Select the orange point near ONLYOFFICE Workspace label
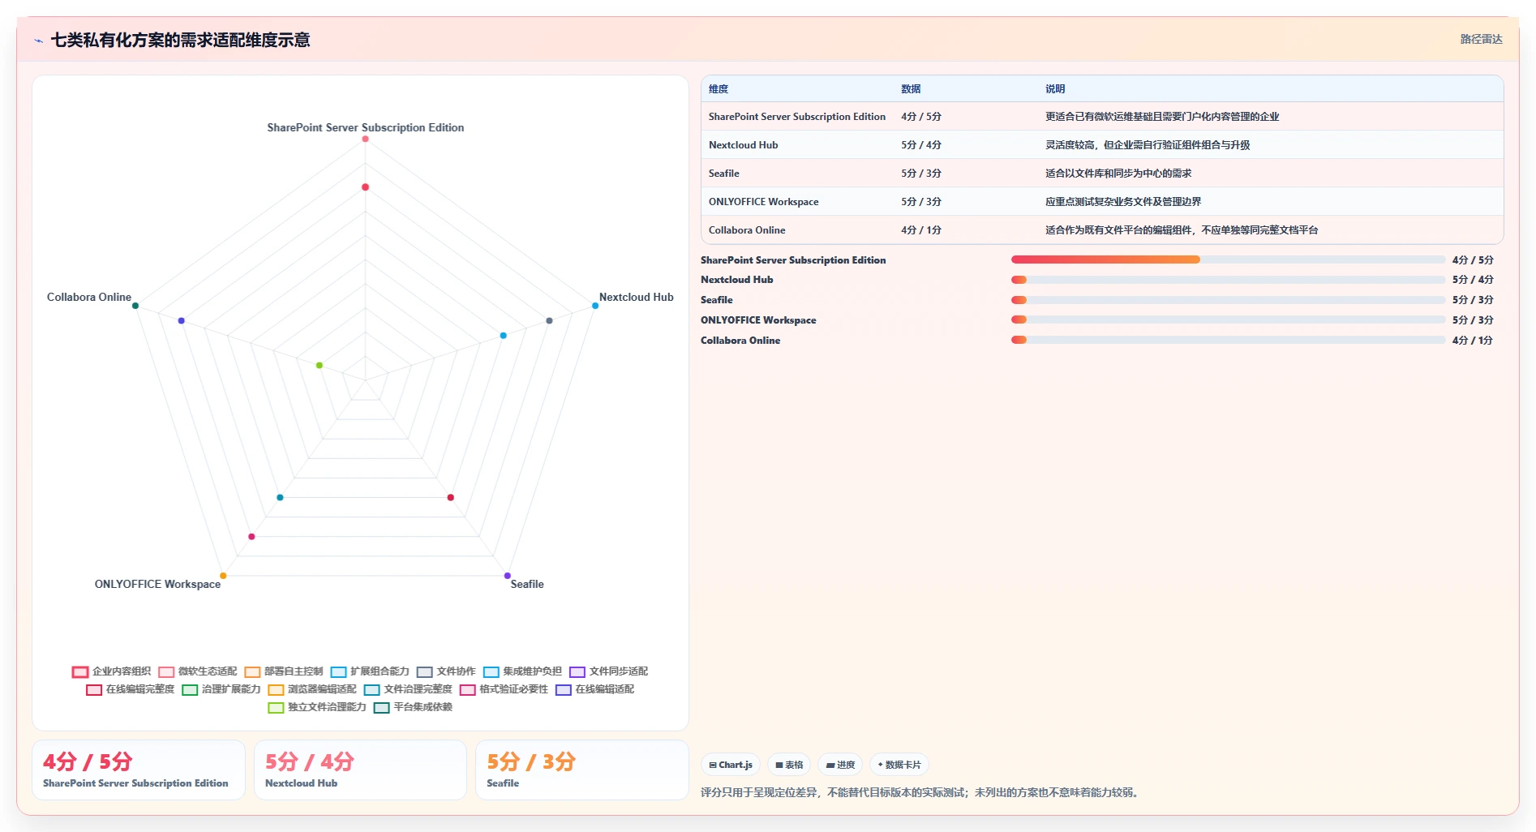Screen dimensions: 1536x832 [x=223, y=576]
